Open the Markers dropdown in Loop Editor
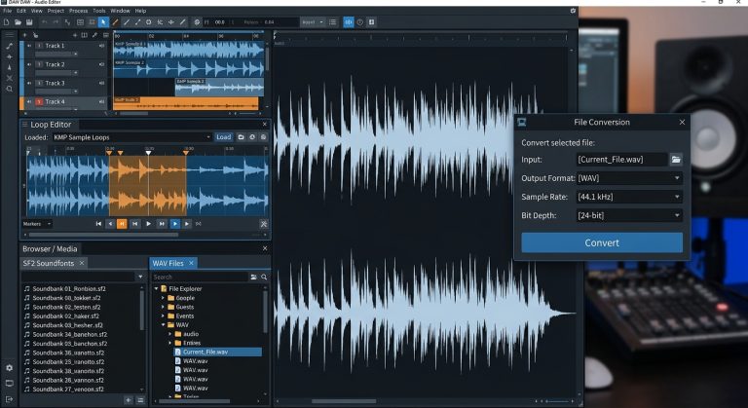The width and height of the screenshot is (748, 408). tap(37, 224)
